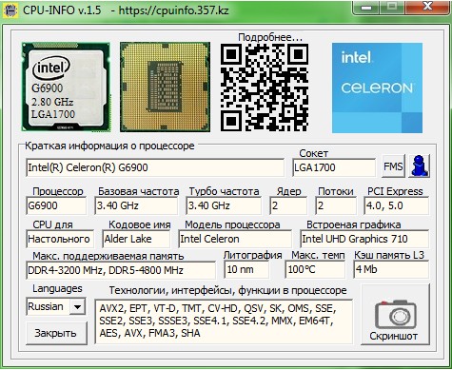Click the Intel Celeron logo badge

377,88
